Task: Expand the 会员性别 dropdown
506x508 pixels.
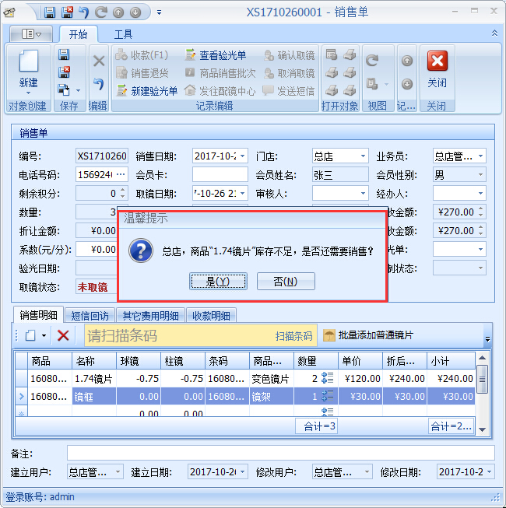Action: [480, 175]
